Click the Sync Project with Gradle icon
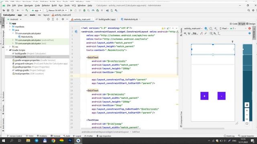 (x=107, y=10)
